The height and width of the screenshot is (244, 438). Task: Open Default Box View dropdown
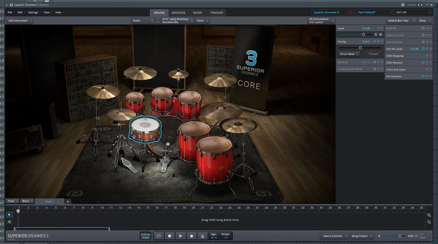click(401, 20)
